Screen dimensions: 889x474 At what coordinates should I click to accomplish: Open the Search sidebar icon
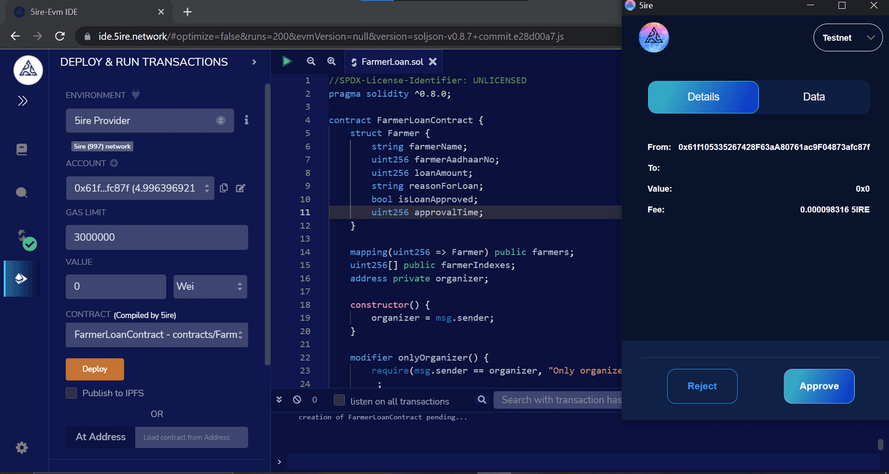pyautogui.click(x=22, y=193)
